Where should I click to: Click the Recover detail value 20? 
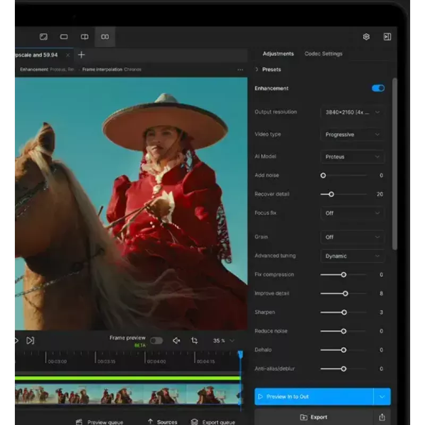(x=380, y=194)
